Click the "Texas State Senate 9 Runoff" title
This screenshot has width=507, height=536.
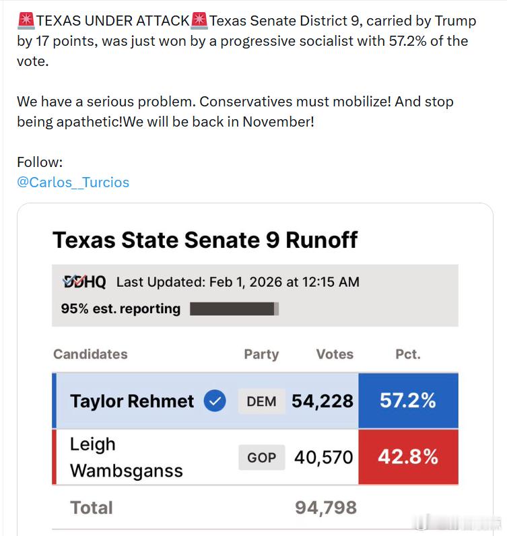(x=205, y=240)
